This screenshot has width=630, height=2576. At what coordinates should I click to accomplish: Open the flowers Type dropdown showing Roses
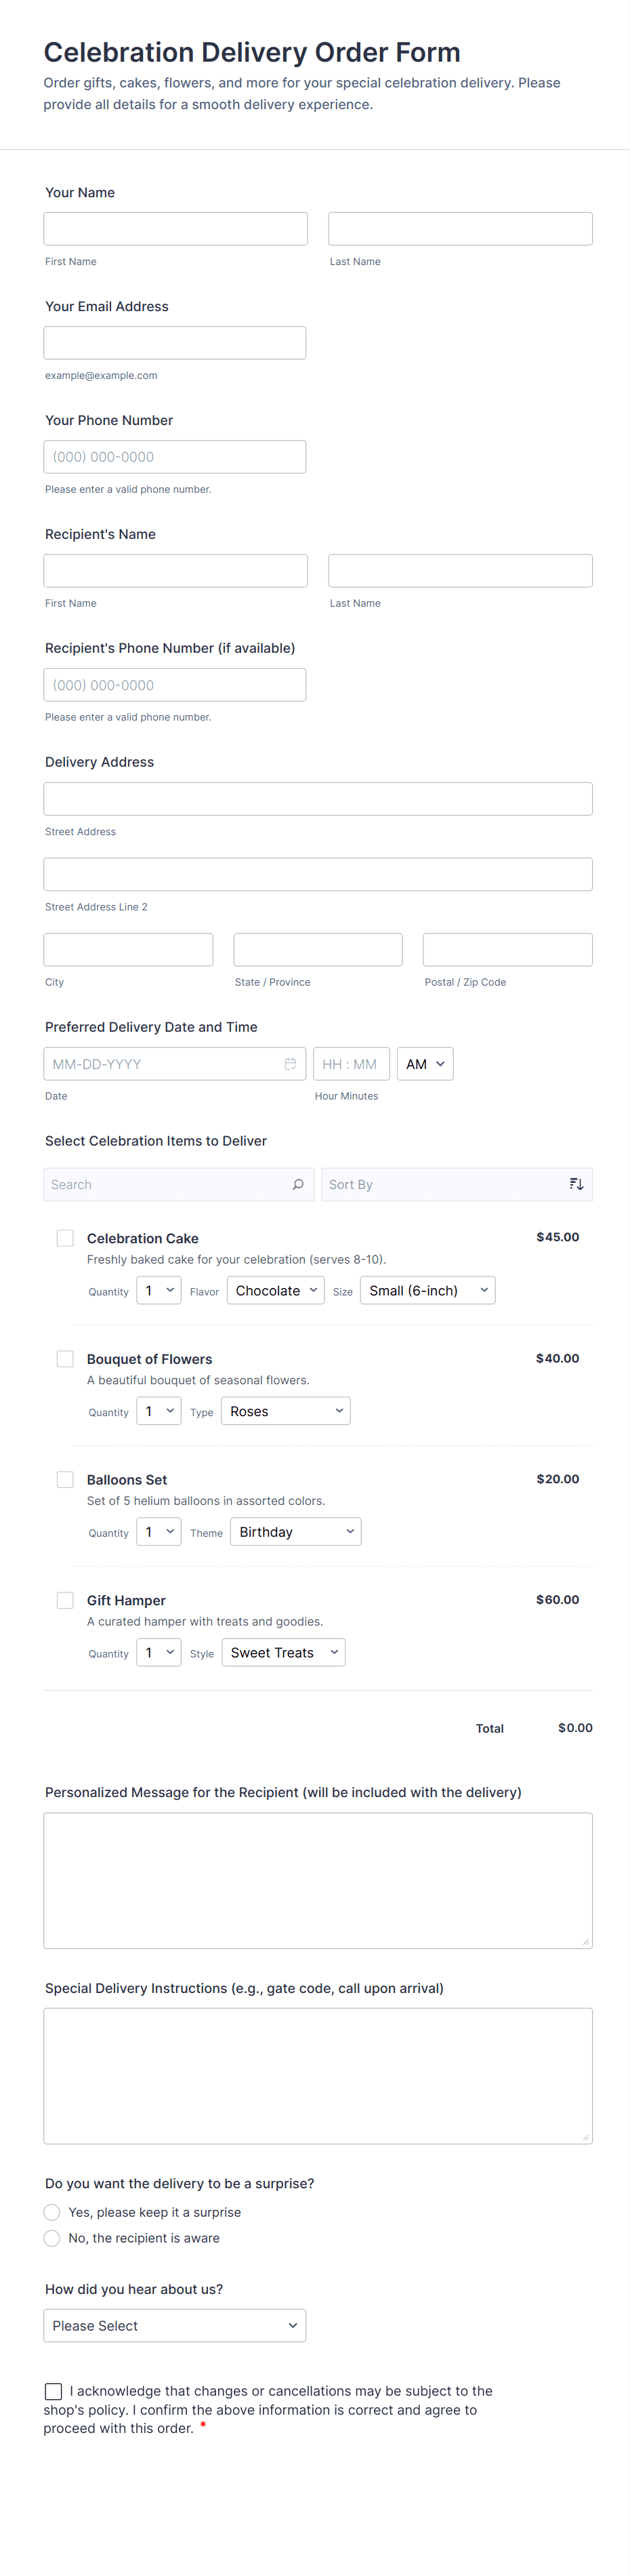[x=285, y=1411]
